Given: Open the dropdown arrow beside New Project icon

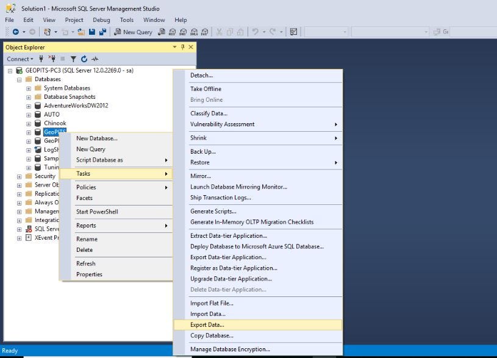Looking at the screenshot, I should (55, 32).
